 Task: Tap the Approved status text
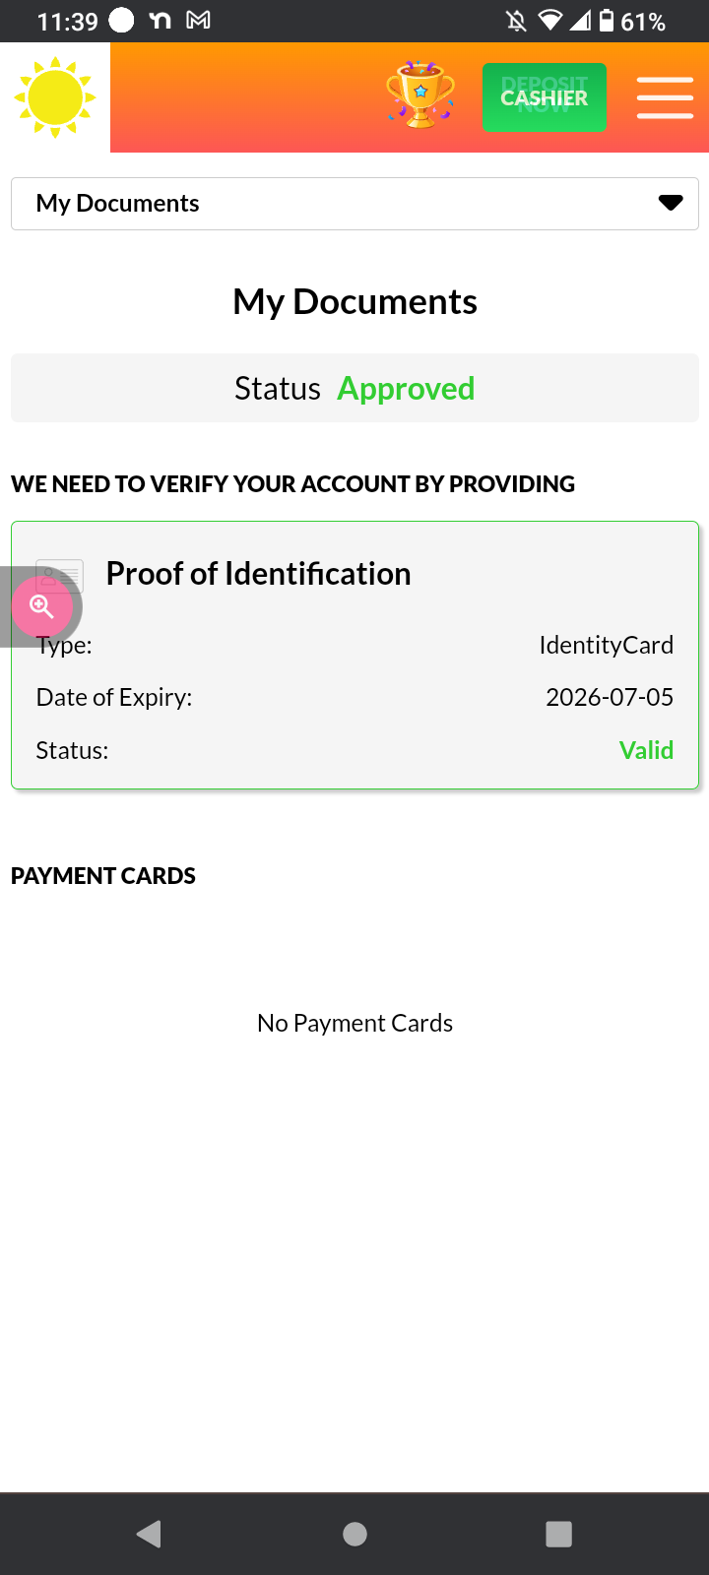pos(406,389)
